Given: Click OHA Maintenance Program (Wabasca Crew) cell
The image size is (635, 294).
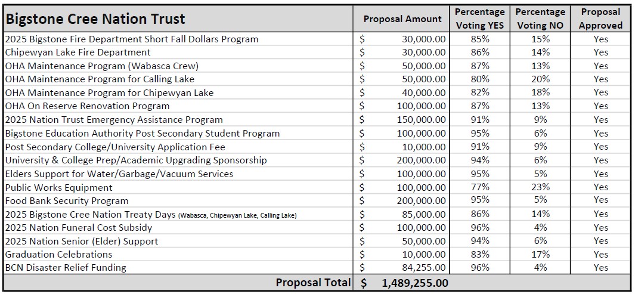Looking at the screenshot, I should [178, 66].
